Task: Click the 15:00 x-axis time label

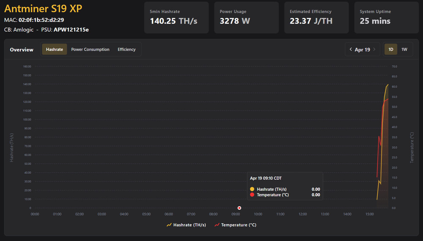Action: [370, 214]
